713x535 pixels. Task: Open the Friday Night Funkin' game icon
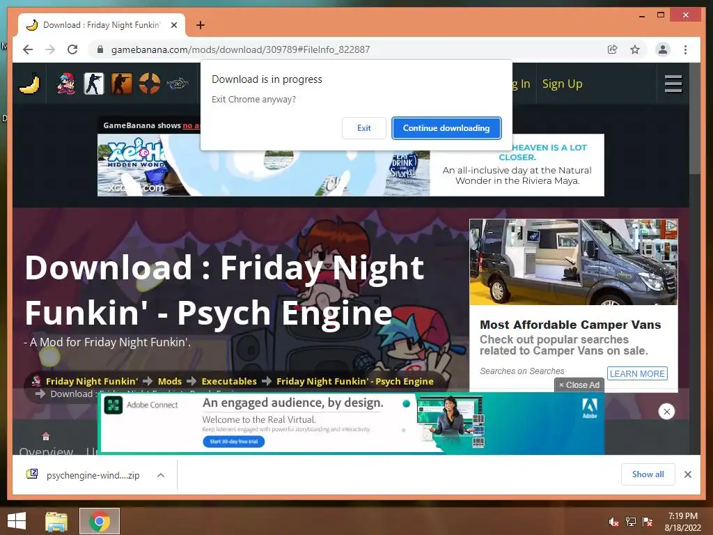pyautogui.click(x=66, y=84)
